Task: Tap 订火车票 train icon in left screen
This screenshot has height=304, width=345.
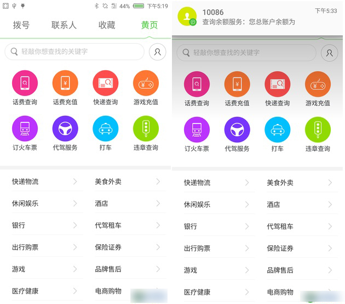Action: (25, 128)
